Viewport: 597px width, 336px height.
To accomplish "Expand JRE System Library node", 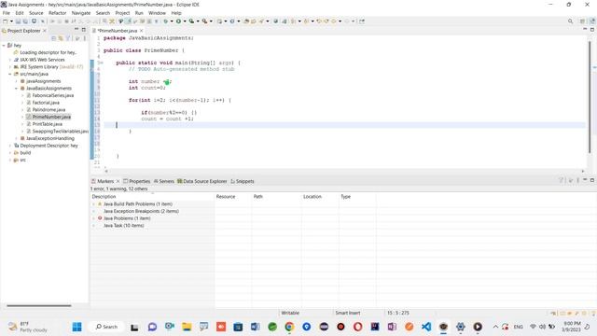I will pyautogui.click(x=10, y=67).
